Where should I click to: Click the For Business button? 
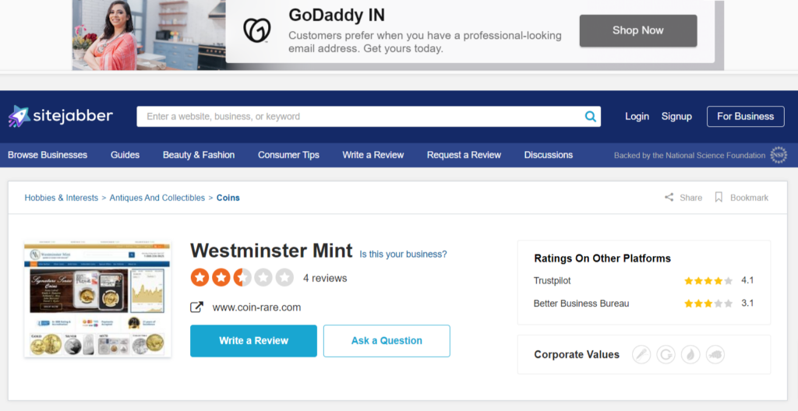[746, 117]
